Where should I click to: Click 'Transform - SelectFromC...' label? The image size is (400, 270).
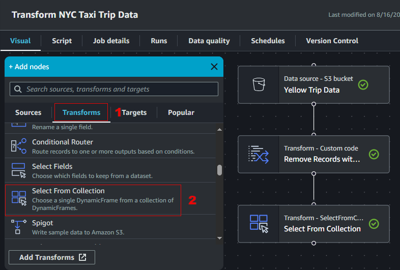pyautogui.click(x=324, y=218)
